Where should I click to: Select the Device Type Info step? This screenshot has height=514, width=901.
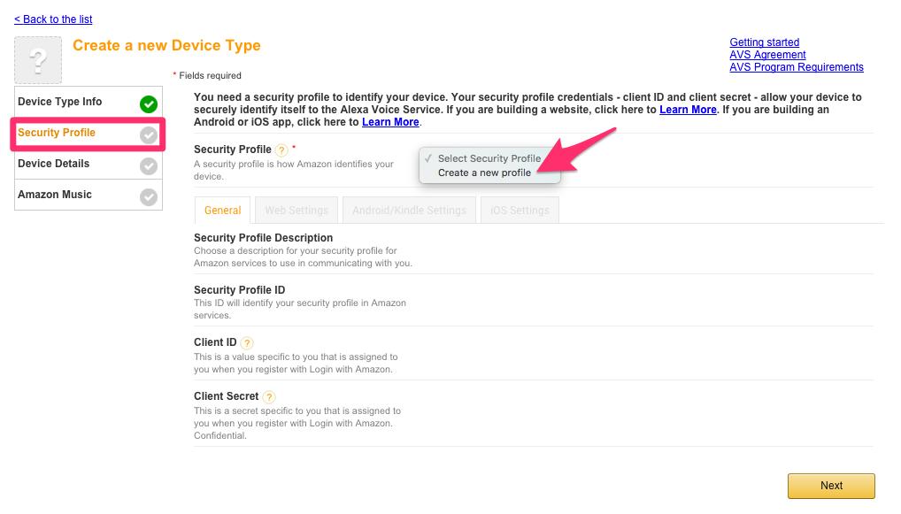[89, 102]
